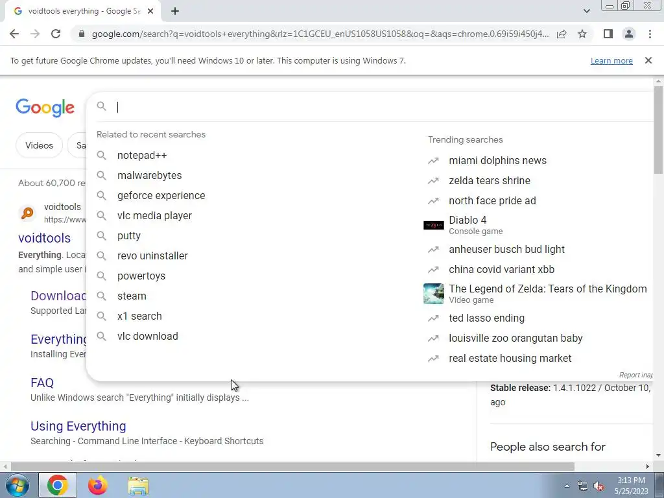The height and width of the screenshot is (498, 664).
Task: Click trend arrow icon beside miami dolphins news
Action: click(x=433, y=161)
